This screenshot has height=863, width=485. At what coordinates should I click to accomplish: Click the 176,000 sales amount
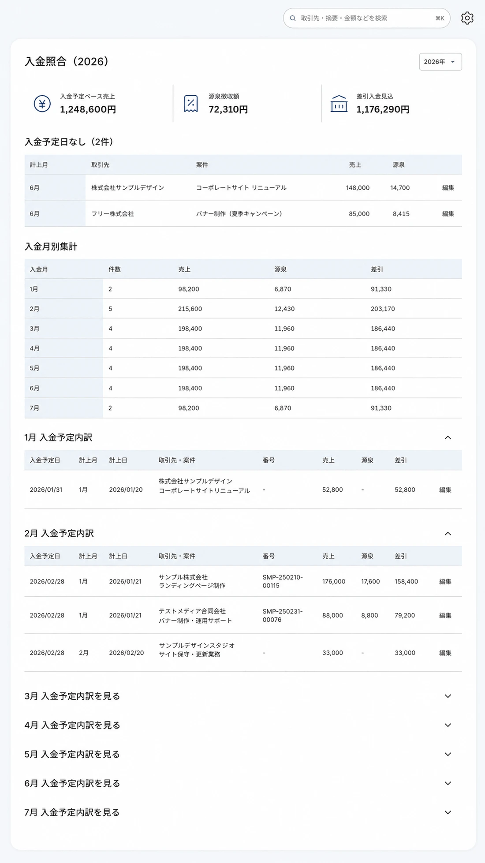[x=334, y=581]
